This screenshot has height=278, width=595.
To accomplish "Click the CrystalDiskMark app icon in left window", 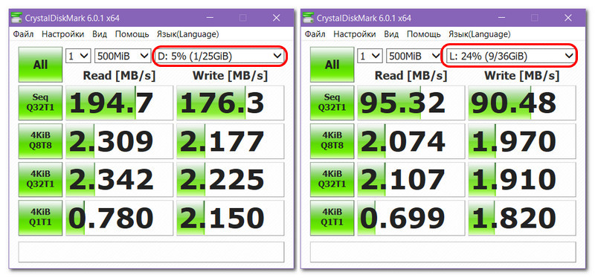I will [17, 17].
